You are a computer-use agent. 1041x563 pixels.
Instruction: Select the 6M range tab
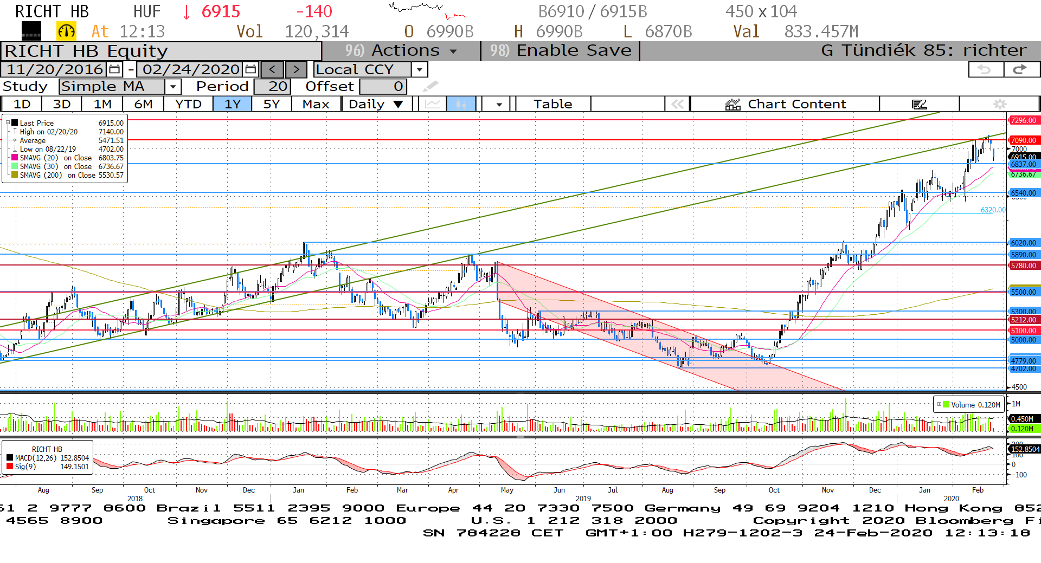tap(143, 104)
